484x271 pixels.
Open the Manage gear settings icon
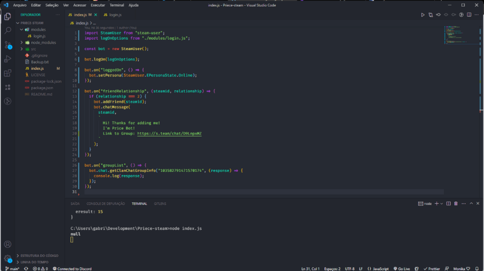(x=8, y=258)
